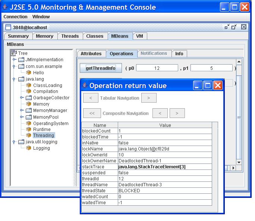
Task: Switch to the Summary tab
Action: [x=18, y=36]
